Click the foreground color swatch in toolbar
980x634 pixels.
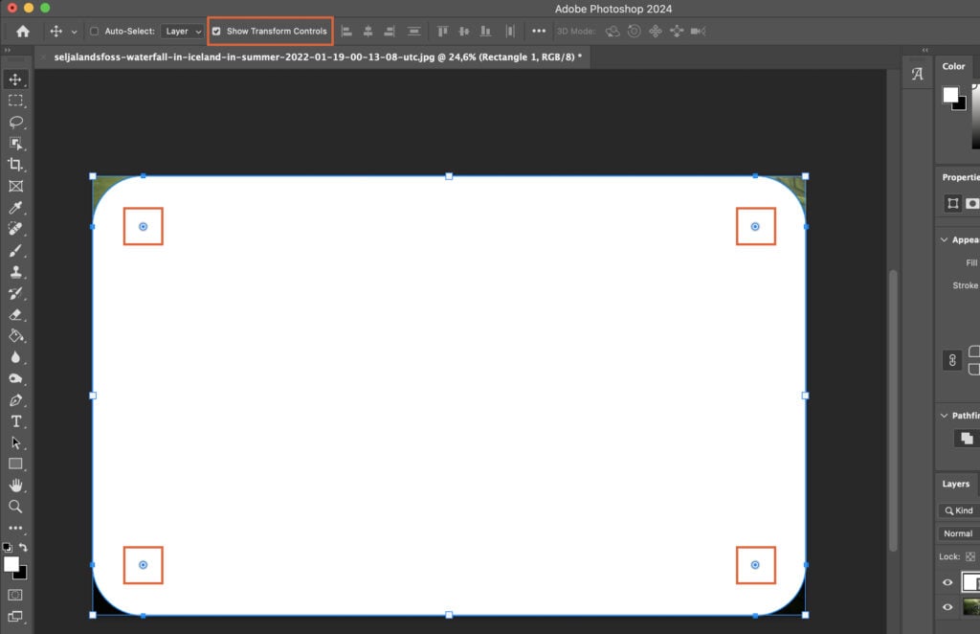pos(11,564)
